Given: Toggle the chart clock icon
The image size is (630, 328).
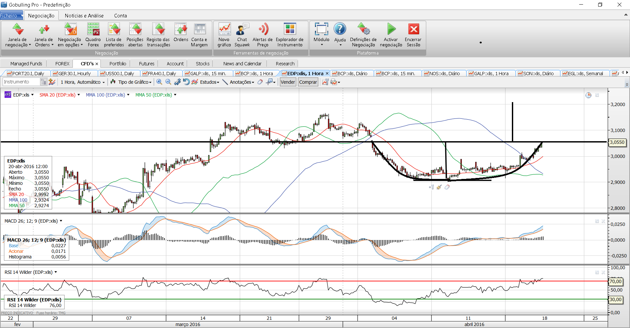Looking at the screenshot, I should click(588, 95).
